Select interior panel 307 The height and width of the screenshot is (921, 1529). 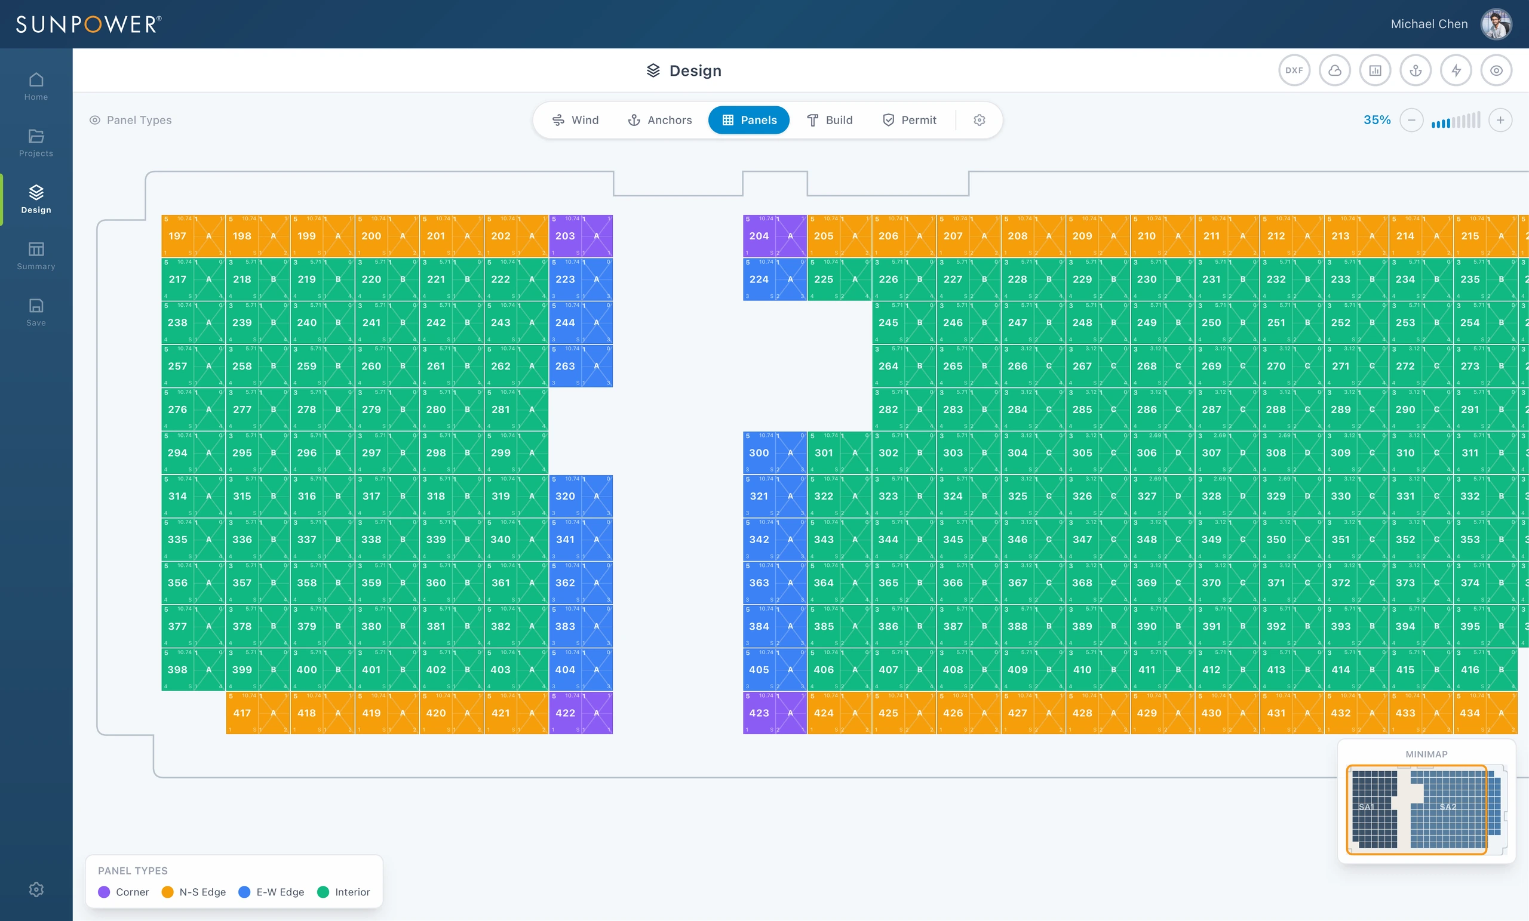(1227, 453)
